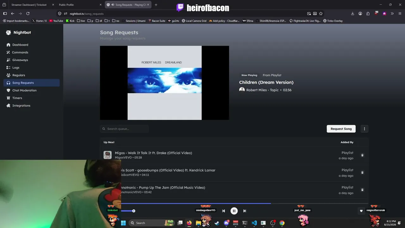The width and height of the screenshot is (405, 228).
Task: Expand the live bookmarks folder
Action: click(81, 21)
